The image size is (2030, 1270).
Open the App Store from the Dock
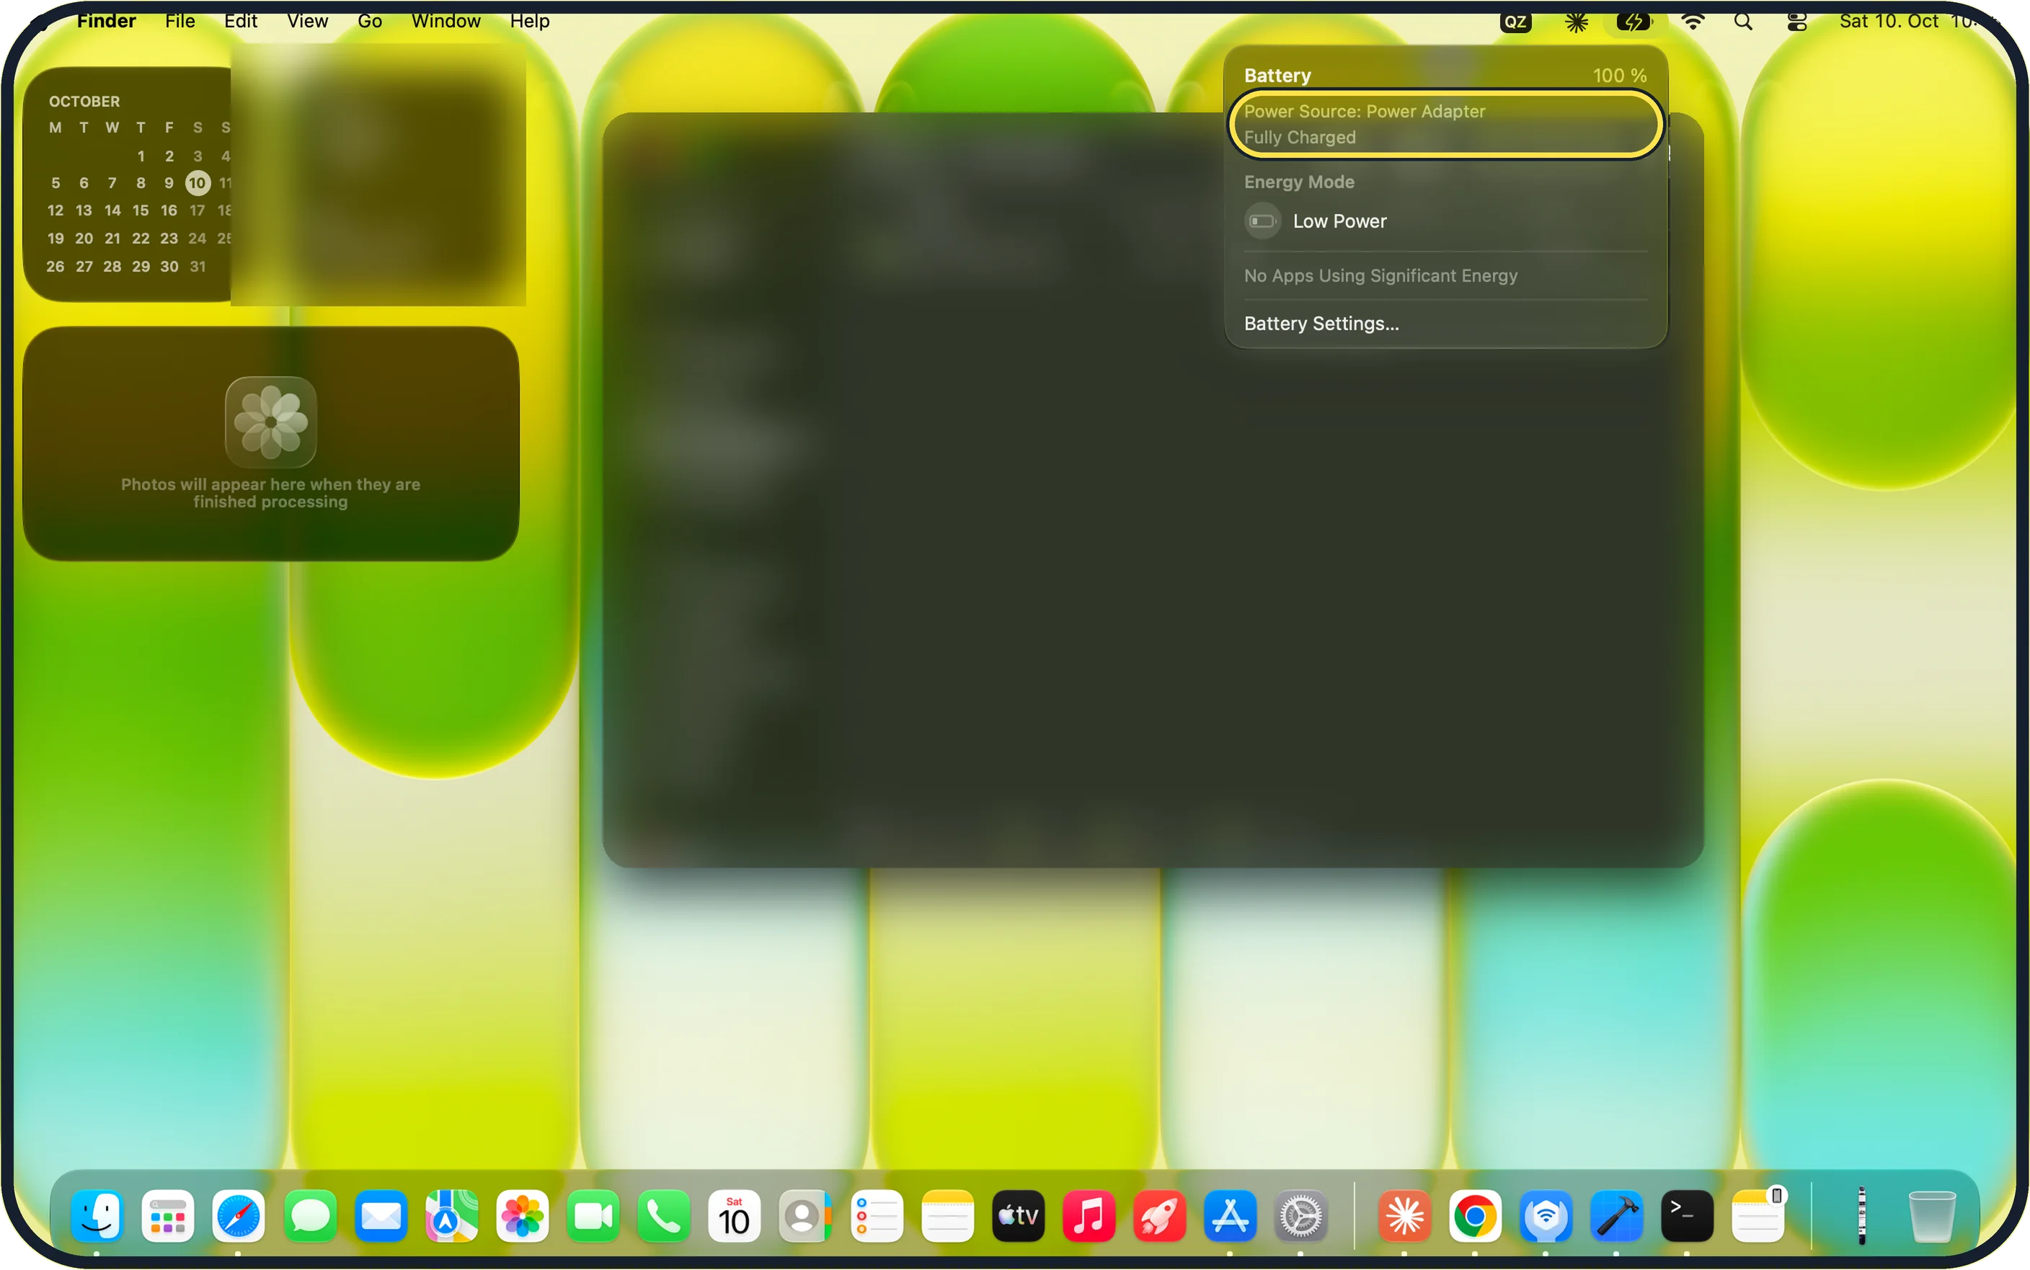click(1230, 1215)
